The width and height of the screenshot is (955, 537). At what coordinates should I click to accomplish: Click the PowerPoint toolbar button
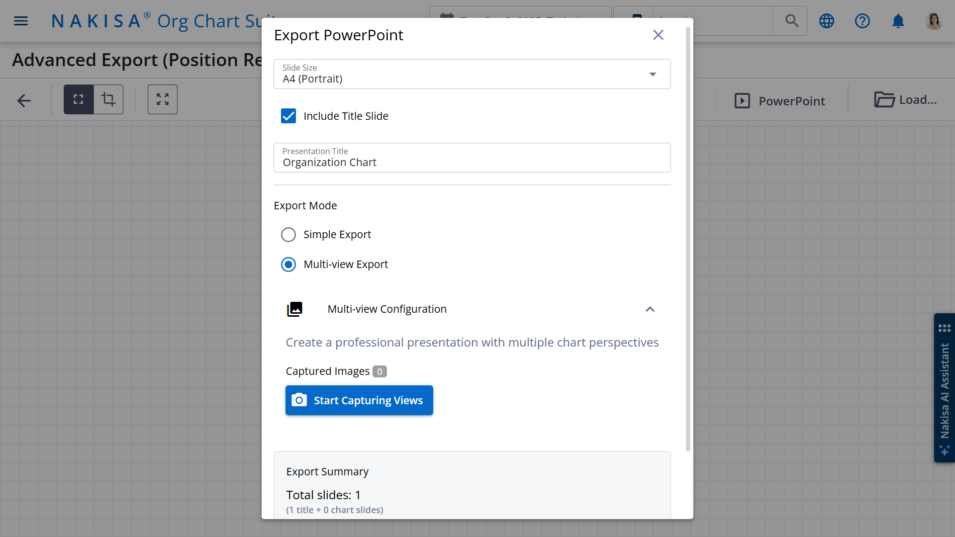(x=780, y=101)
